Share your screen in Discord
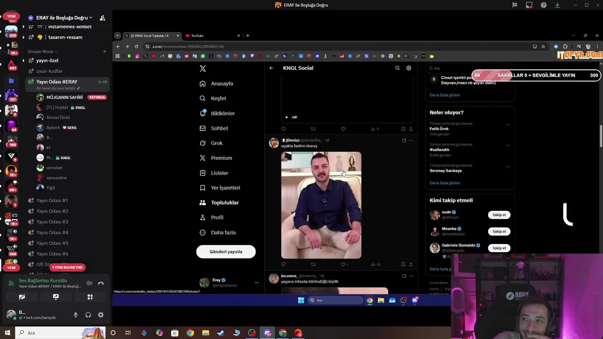Screen dimensions: 603x339 click(56, 297)
